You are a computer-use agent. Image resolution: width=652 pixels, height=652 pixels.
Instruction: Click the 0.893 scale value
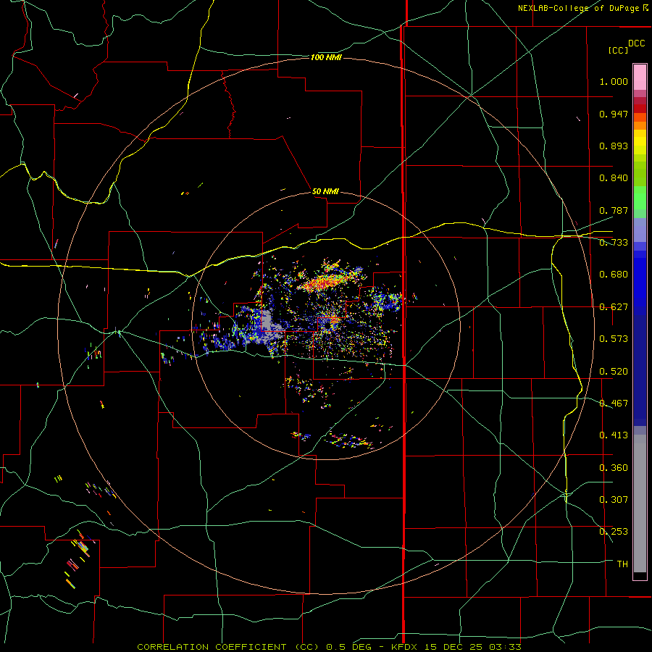pyautogui.click(x=614, y=146)
